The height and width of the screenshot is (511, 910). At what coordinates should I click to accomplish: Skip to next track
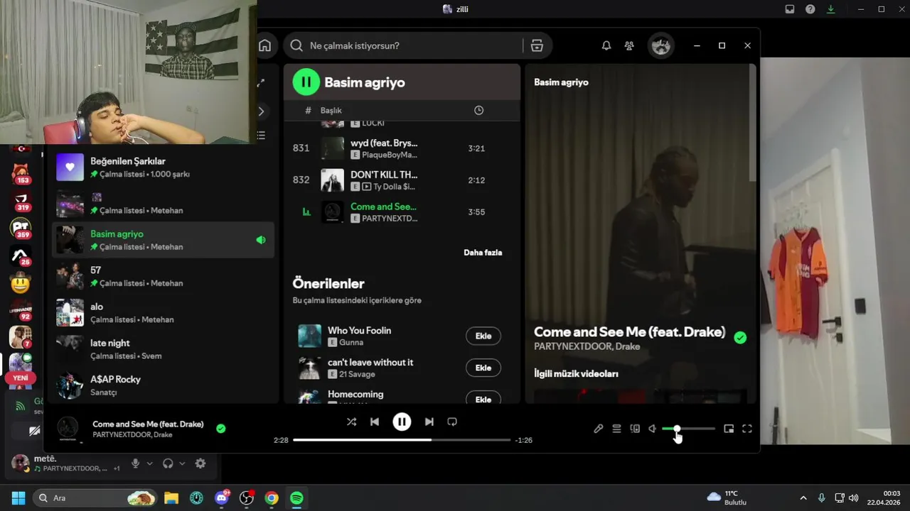point(429,422)
